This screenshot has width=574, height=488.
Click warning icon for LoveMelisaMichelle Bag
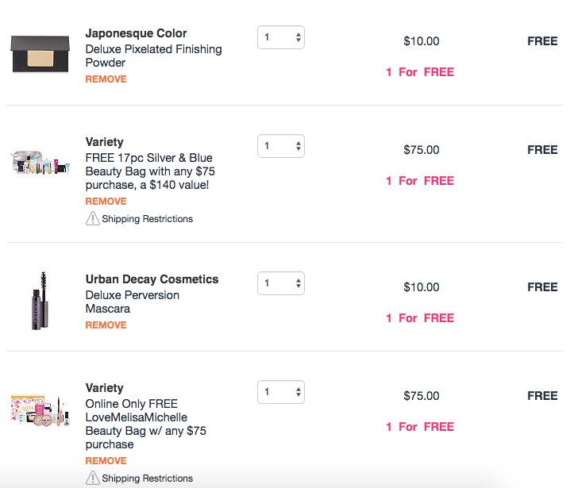click(x=93, y=478)
